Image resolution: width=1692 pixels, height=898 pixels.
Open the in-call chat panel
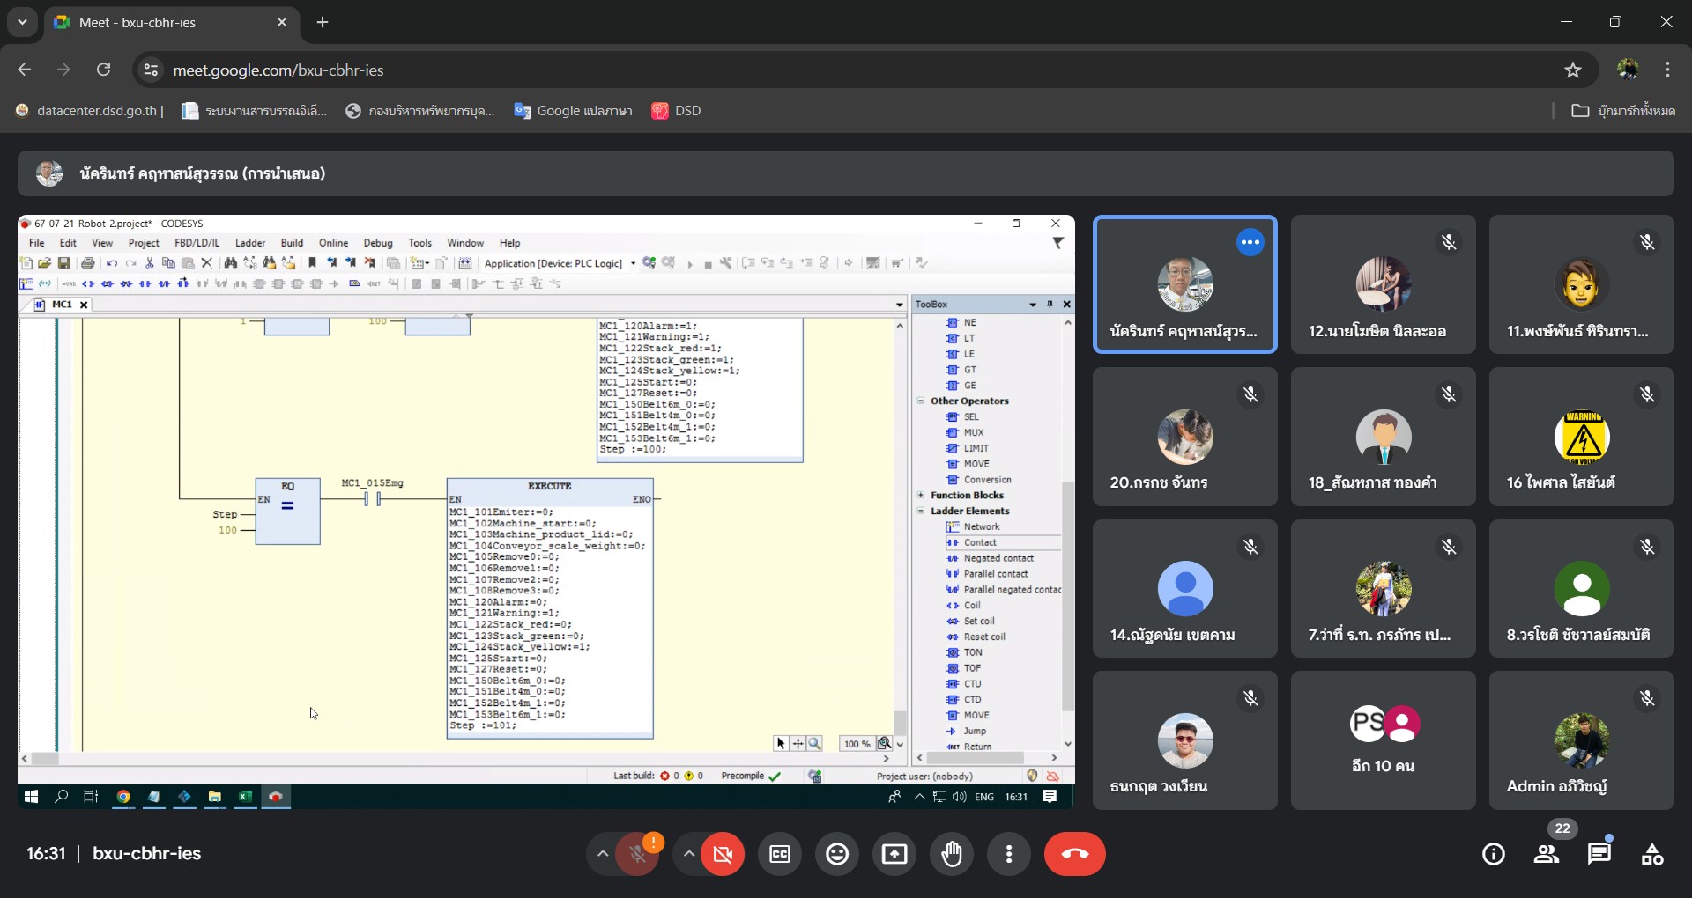click(1599, 854)
